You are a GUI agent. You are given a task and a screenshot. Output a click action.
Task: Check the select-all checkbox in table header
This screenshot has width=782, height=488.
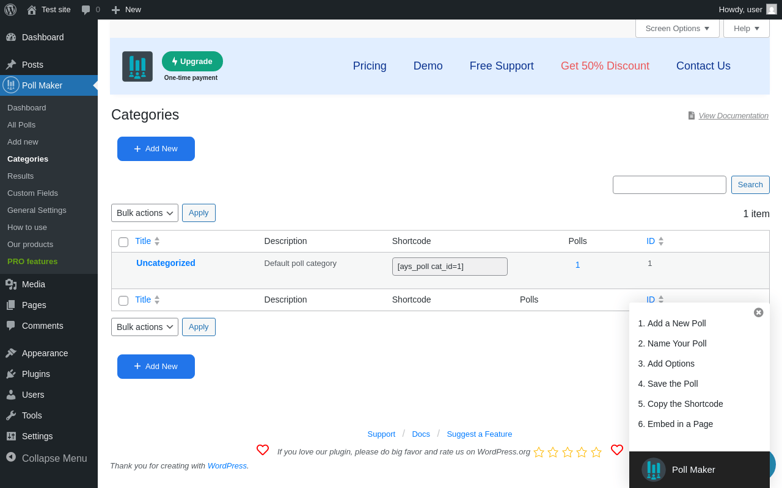click(x=123, y=242)
